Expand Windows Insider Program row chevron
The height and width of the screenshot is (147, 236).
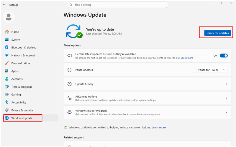click(x=226, y=112)
